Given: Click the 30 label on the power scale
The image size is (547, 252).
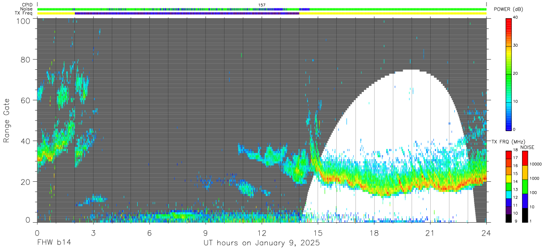Looking at the screenshot, I should (x=516, y=45).
